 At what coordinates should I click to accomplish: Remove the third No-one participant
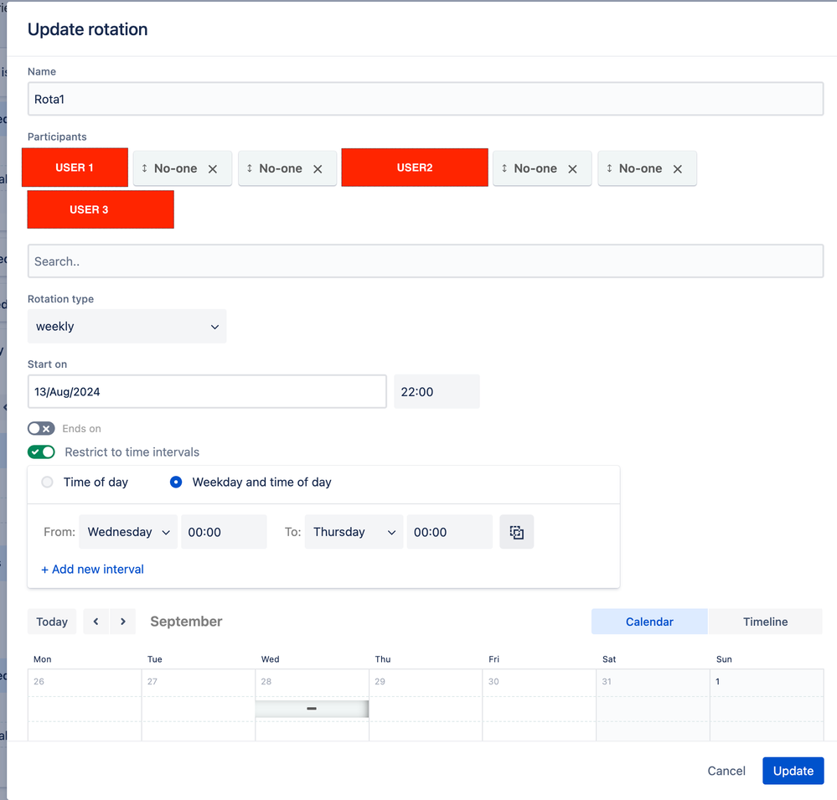coord(572,169)
